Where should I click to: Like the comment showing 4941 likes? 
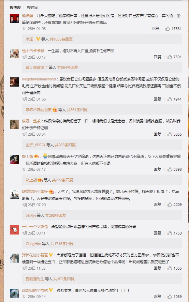click(170, 99)
